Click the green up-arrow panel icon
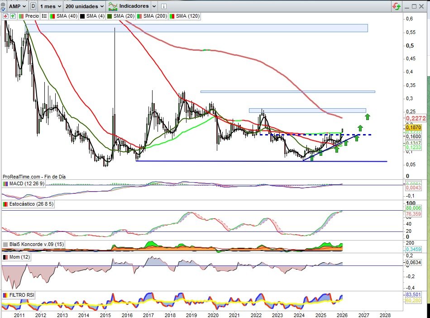This screenshot has height=318, width=430. click(x=12, y=16)
